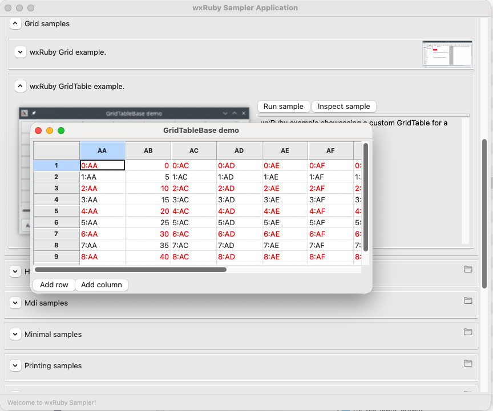Image resolution: width=493 pixels, height=411 pixels.
Task: Minimize the GridTableBase demo window with yellow button
Action: pos(50,131)
